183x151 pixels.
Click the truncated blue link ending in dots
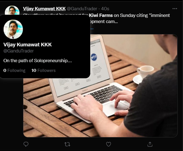(x=92, y=28)
